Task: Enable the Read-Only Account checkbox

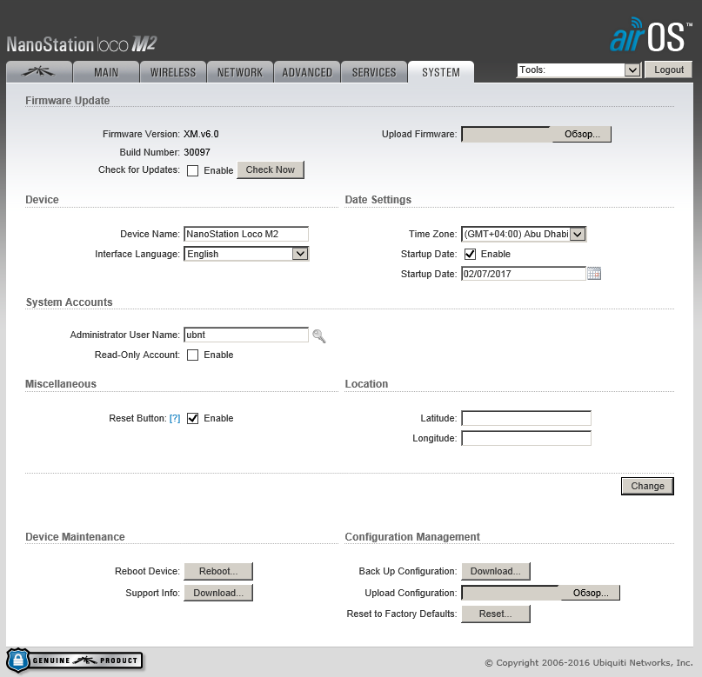Action: 192,355
